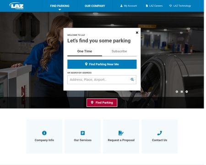This screenshot has width=206, height=165.
Task: Open the LAZ Careers link
Action: [x=154, y=6]
